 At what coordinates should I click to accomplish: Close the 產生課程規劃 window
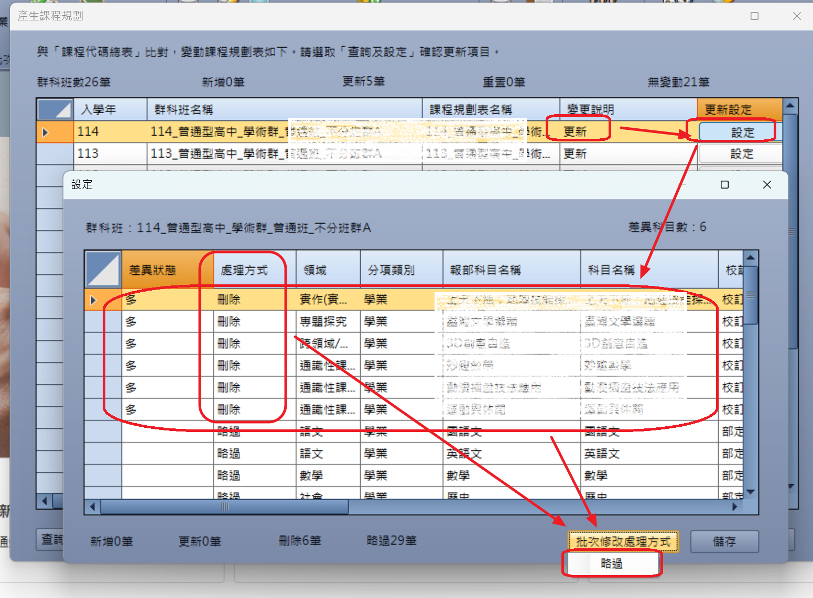[x=797, y=16]
